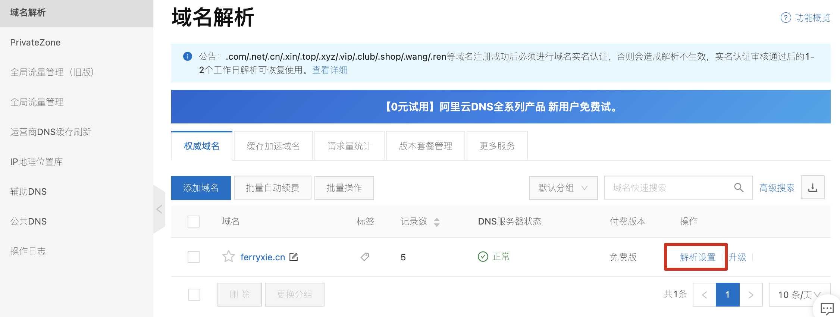
Task: Click the 功能概览 help question icon
Action: point(786,18)
